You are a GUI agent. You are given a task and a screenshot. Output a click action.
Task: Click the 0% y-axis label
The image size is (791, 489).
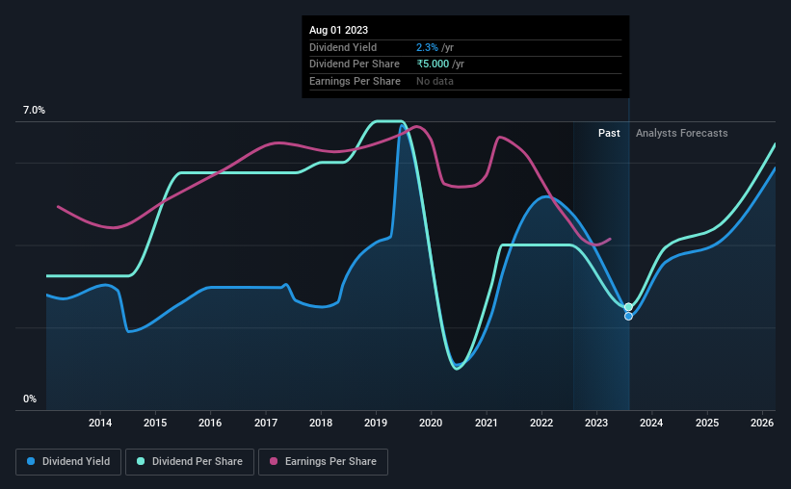pyautogui.click(x=30, y=399)
